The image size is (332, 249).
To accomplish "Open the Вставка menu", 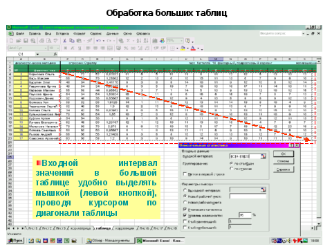I will (x=62, y=34).
